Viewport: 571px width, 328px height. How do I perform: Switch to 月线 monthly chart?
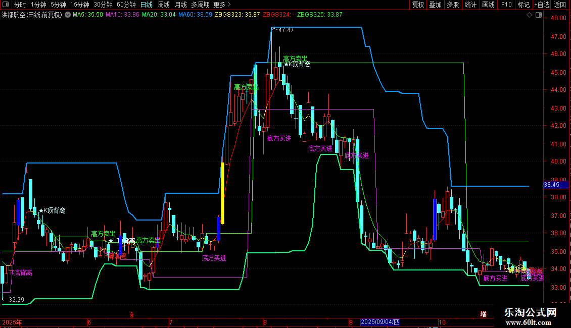coord(180,5)
